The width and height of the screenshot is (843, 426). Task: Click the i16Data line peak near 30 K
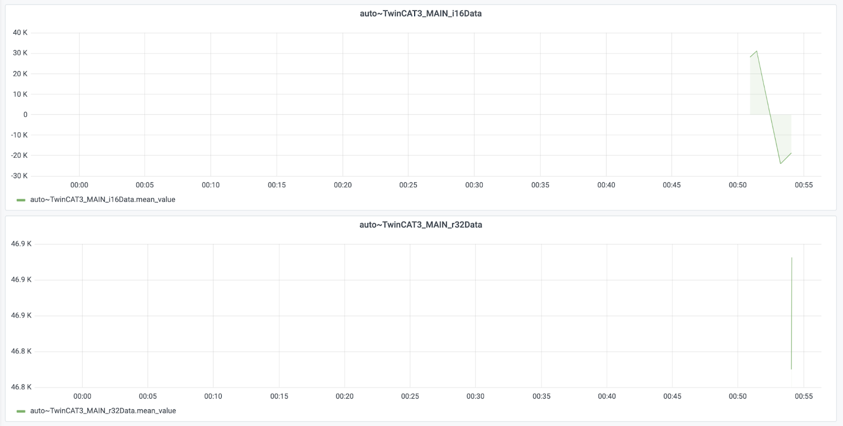click(757, 51)
